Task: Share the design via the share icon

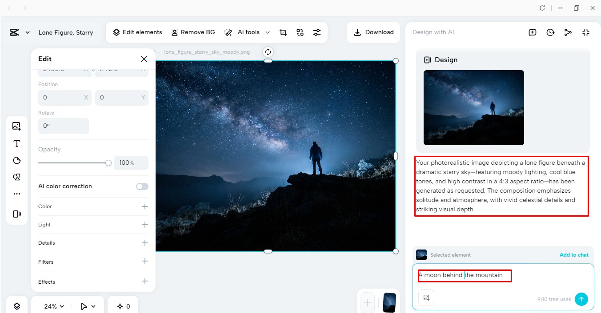Action: pos(568,32)
